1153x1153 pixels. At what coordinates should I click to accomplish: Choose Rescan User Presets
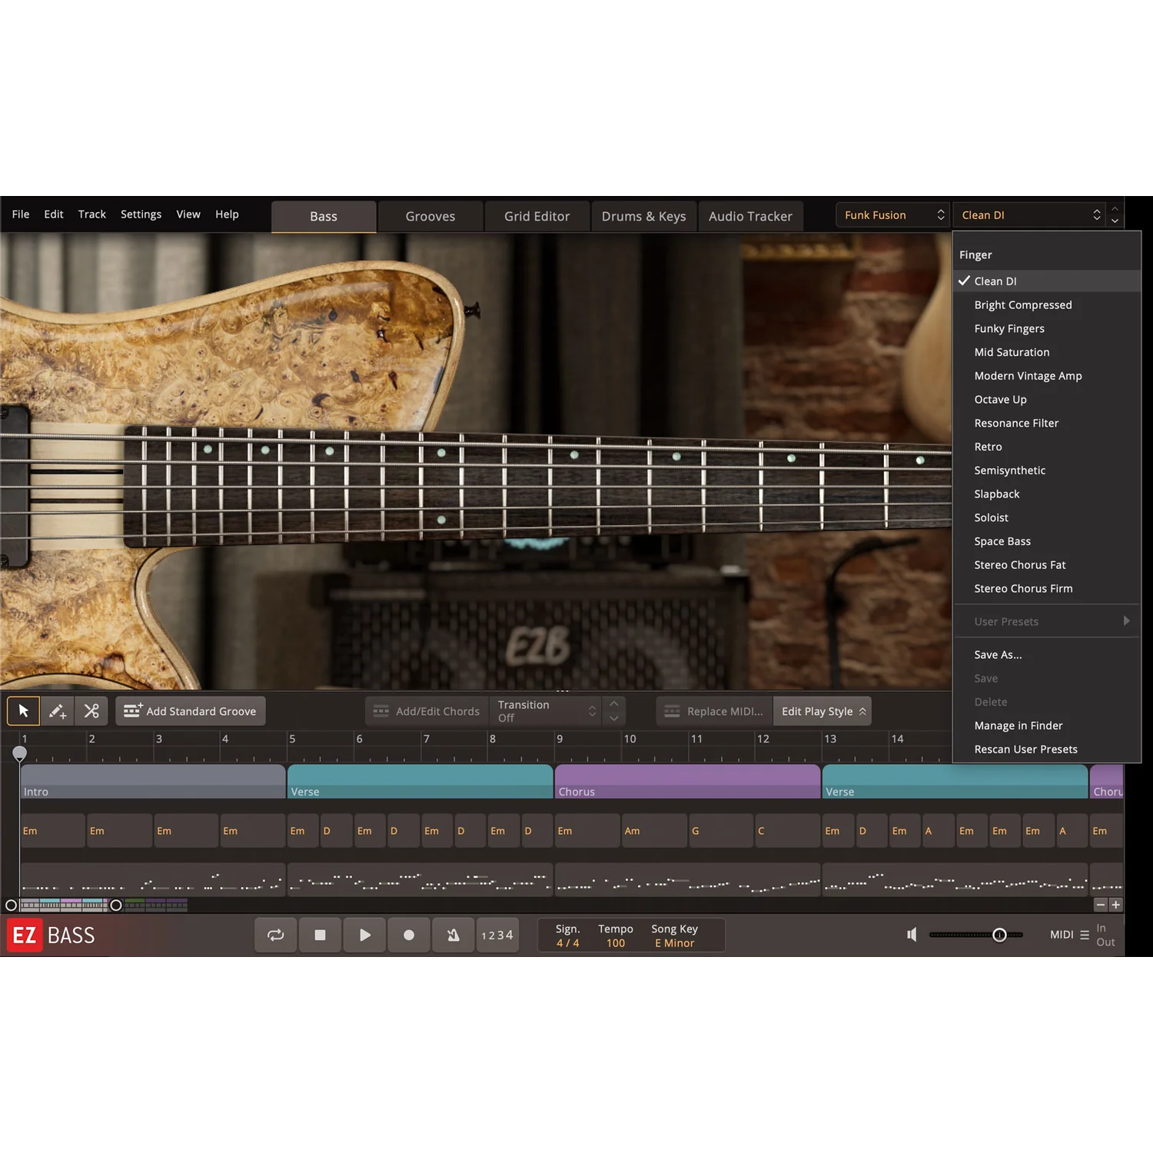[x=1045, y=749]
